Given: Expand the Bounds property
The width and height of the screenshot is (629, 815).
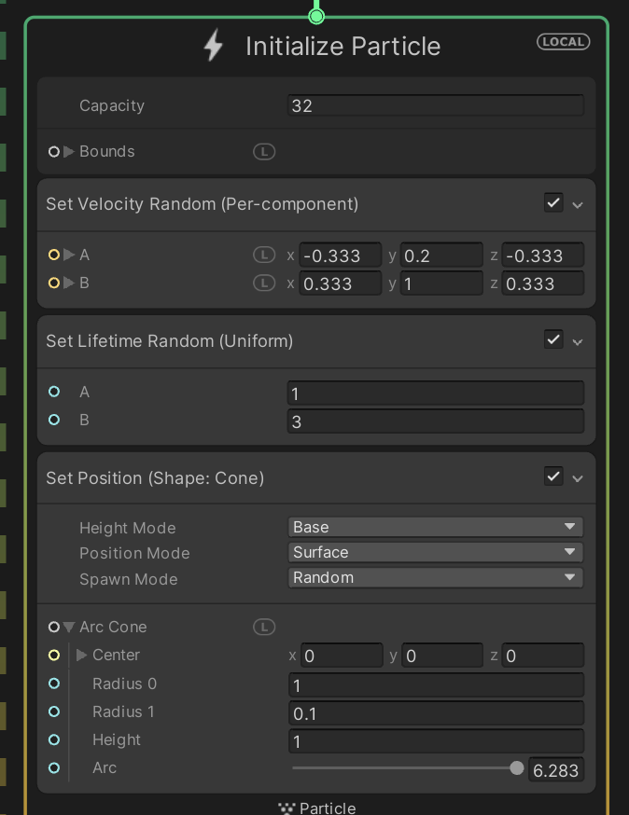Looking at the screenshot, I should 68,151.
